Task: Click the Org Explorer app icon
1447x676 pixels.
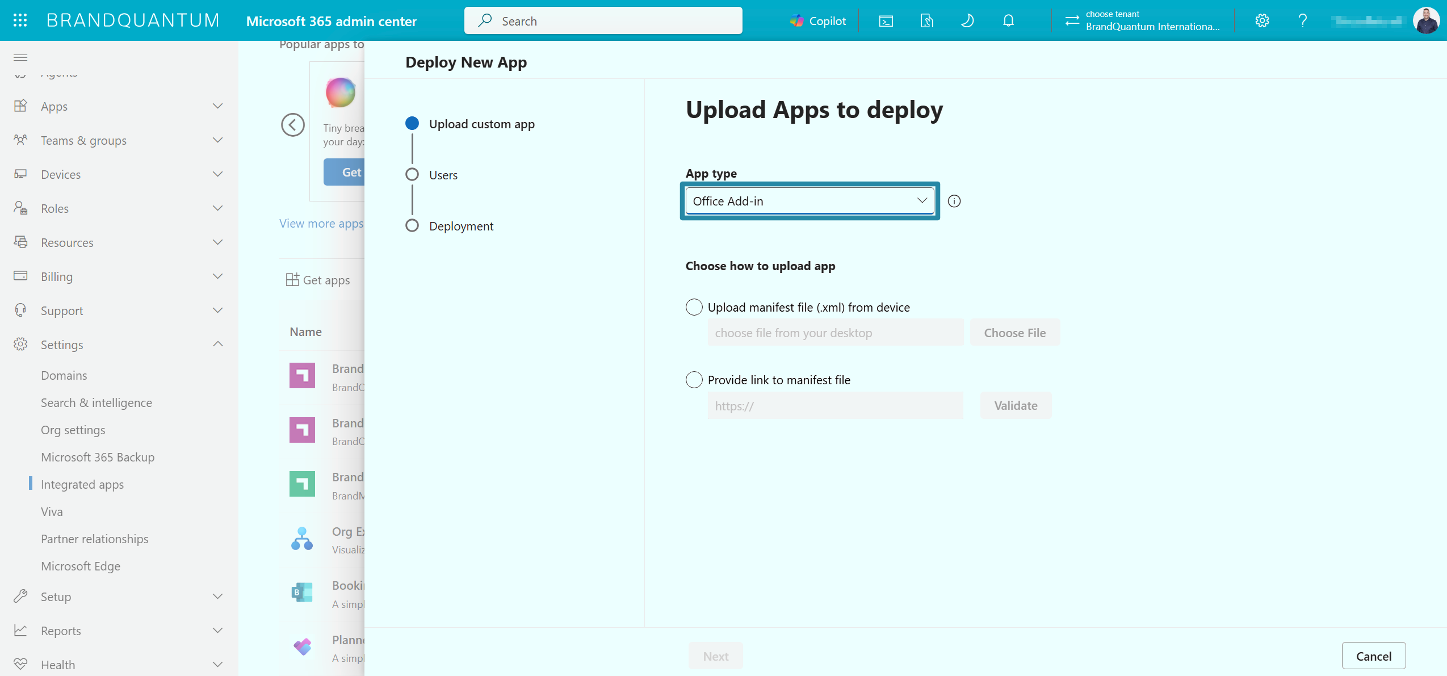Action: click(x=302, y=539)
